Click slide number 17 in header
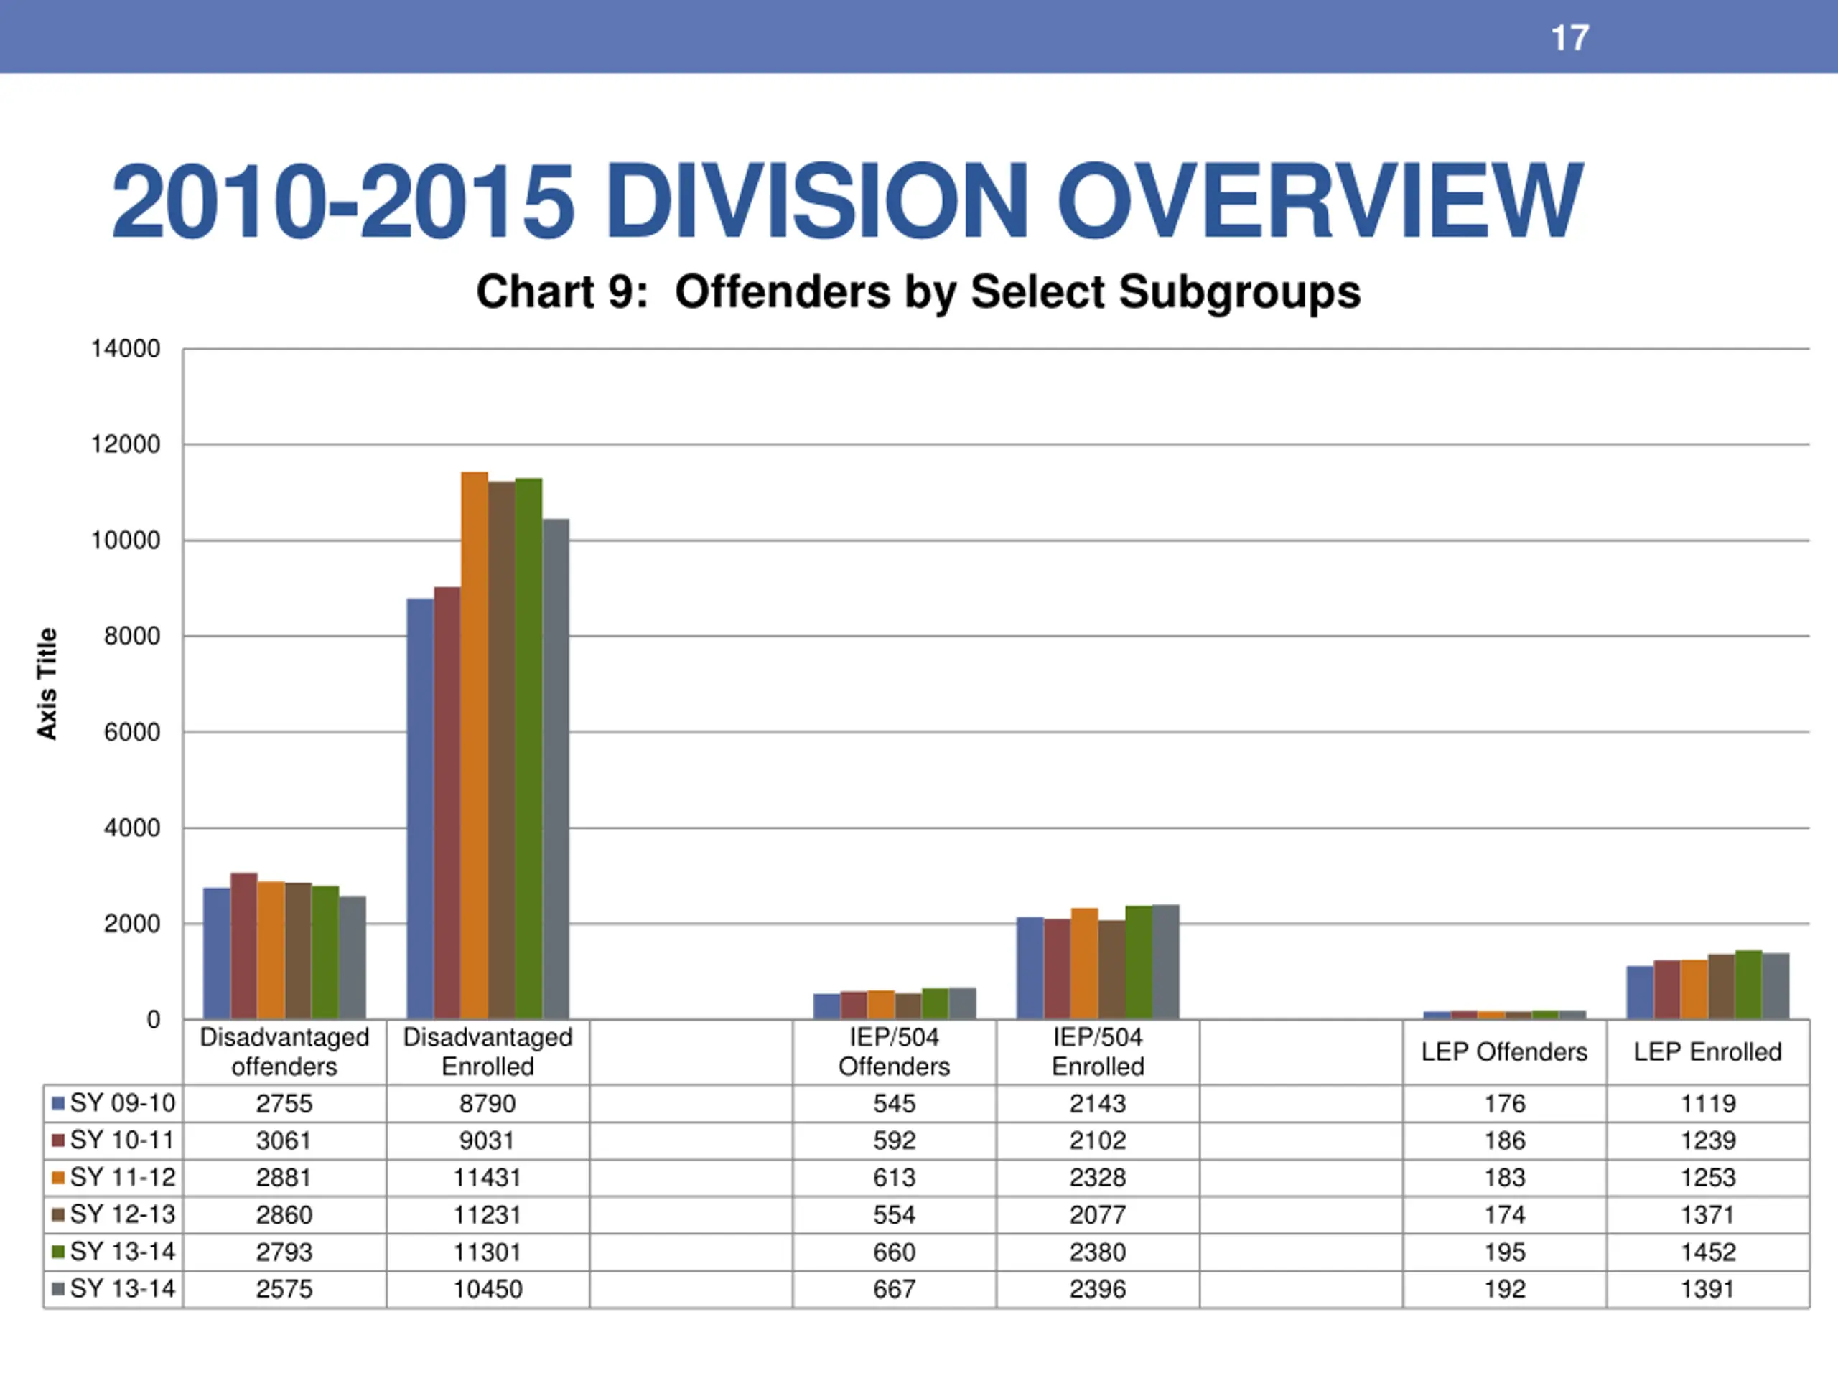This screenshot has height=1378, width=1838. pos(1569,38)
